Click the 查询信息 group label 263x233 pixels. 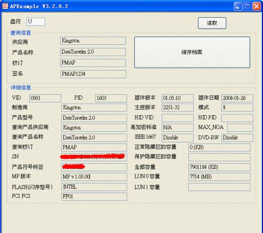tap(21, 33)
